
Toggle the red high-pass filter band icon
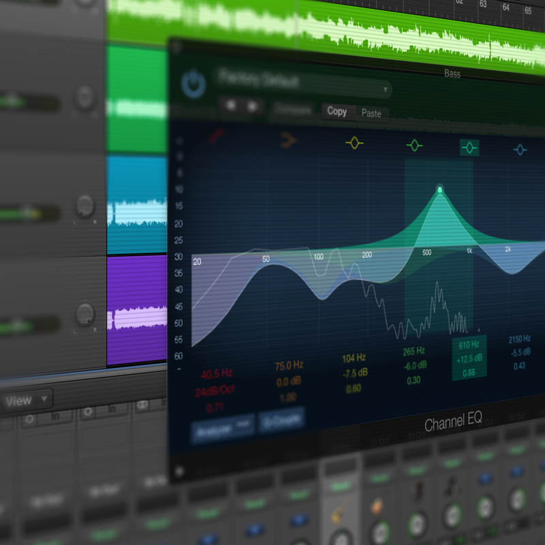tap(217, 138)
